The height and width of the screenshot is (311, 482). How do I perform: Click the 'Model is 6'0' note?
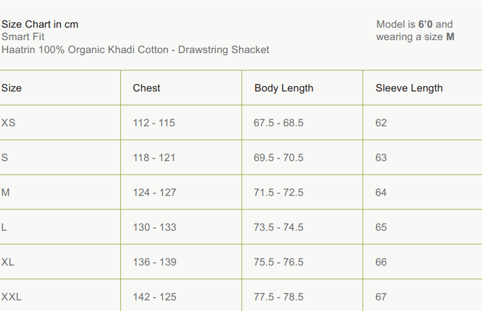[415, 24]
